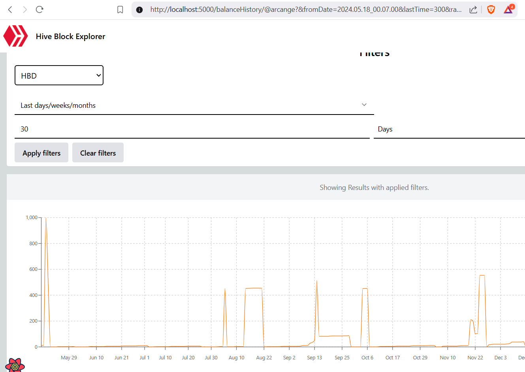Reload the page with refresh icon
Image resolution: width=525 pixels, height=372 pixels.
coord(40,9)
